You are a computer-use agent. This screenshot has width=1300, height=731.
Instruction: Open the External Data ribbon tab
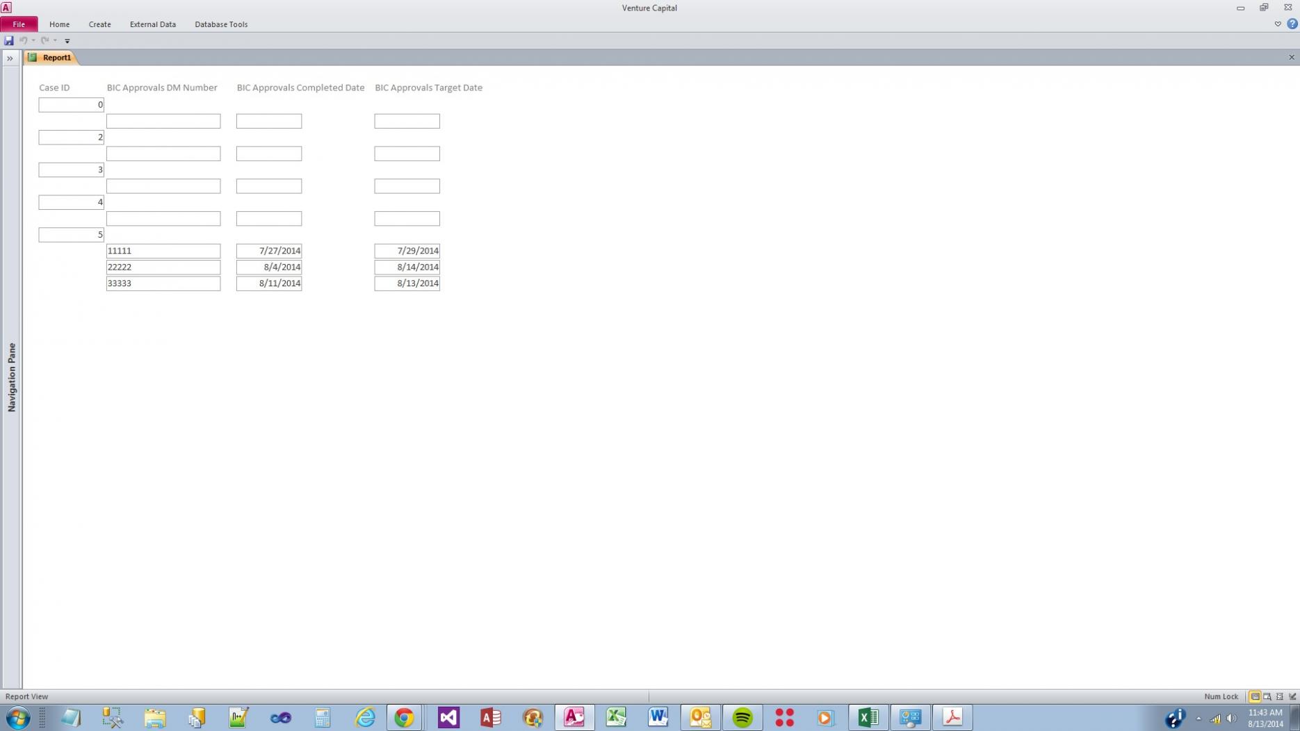152,24
